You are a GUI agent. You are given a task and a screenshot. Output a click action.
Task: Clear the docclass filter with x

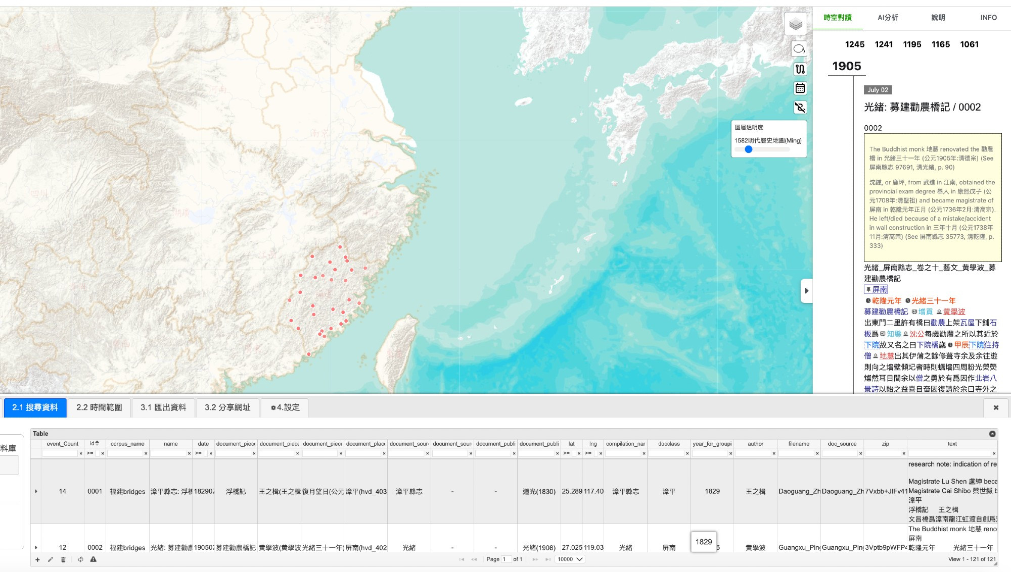(687, 453)
